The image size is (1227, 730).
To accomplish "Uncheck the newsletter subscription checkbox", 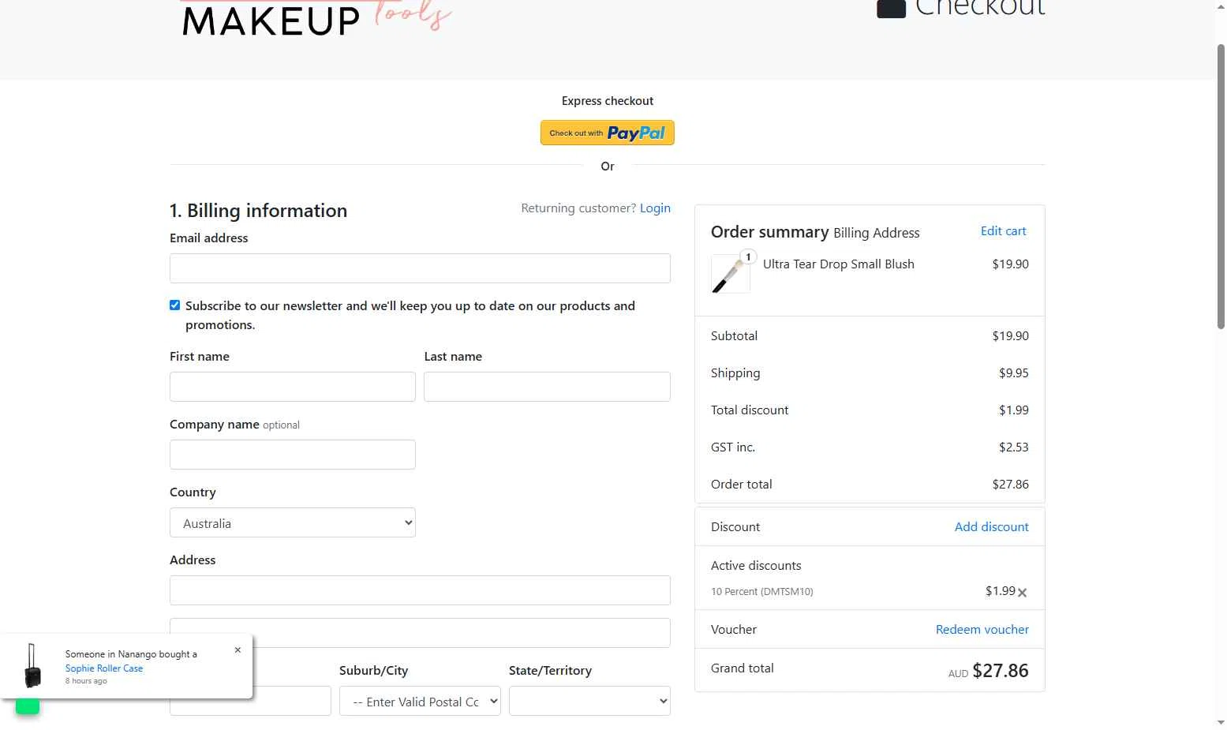I will coord(175,305).
